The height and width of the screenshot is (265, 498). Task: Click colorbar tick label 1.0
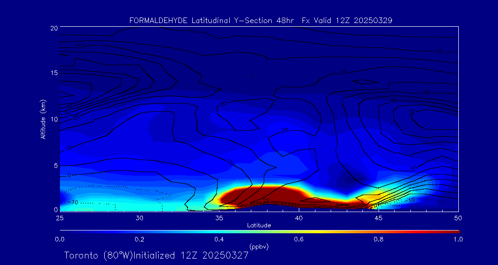click(x=458, y=239)
